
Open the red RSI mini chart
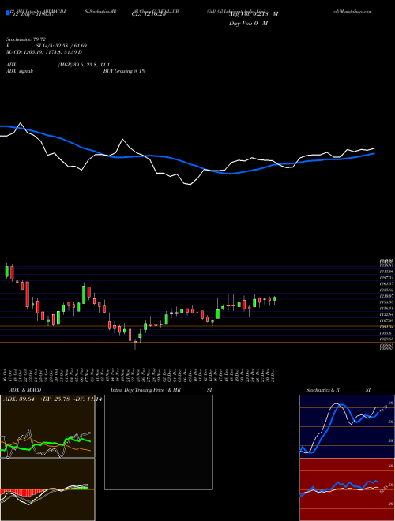pos(347,489)
